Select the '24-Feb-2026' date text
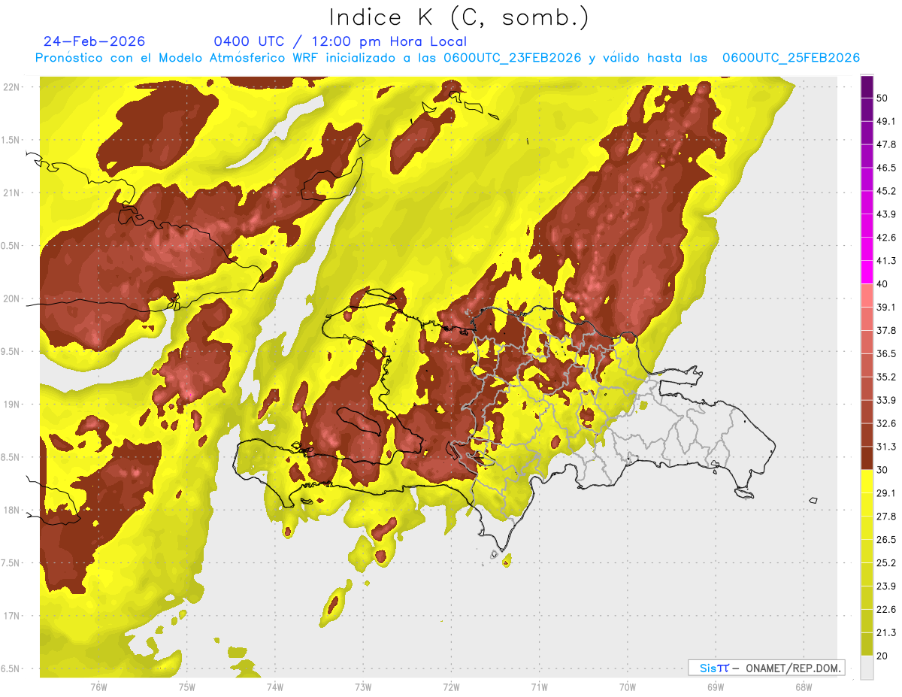The height and width of the screenshot is (697, 902). (95, 41)
